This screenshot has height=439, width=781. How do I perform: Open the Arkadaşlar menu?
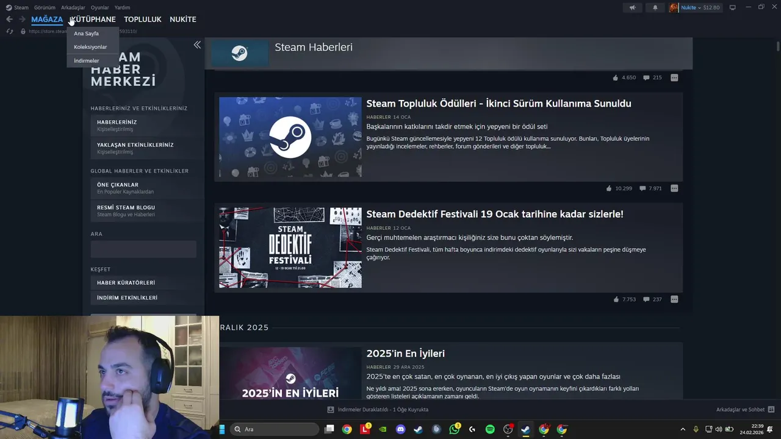click(73, 7)
